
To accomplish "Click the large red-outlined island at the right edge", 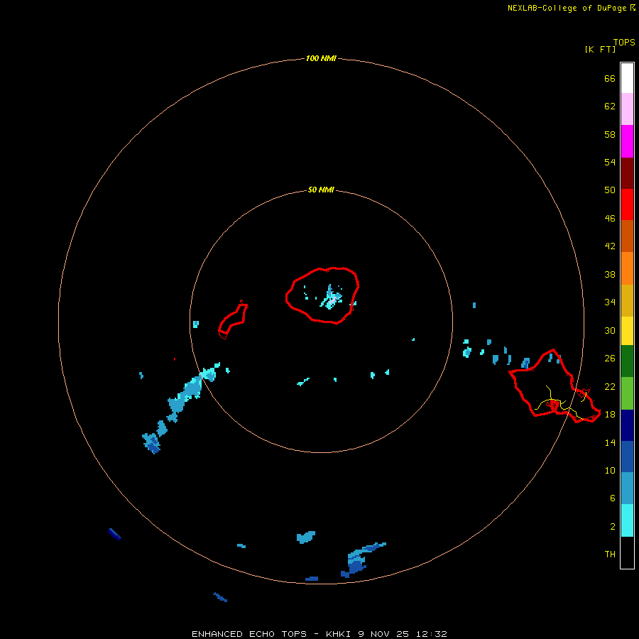I will click(x=555, y=386).
